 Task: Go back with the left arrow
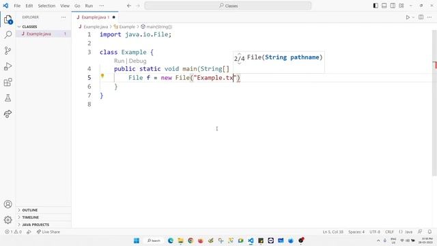point(129,5)
